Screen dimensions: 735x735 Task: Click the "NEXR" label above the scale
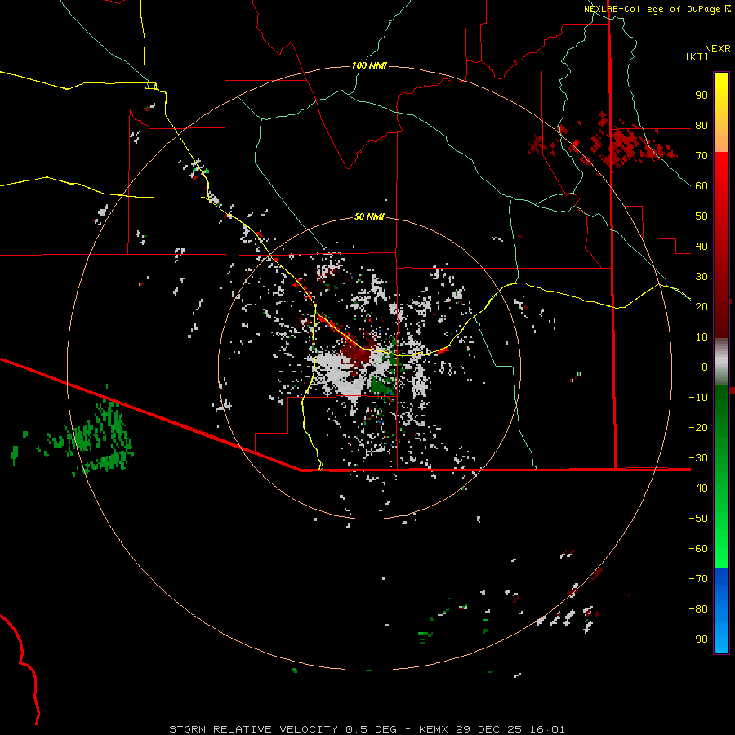pos(718,49)
